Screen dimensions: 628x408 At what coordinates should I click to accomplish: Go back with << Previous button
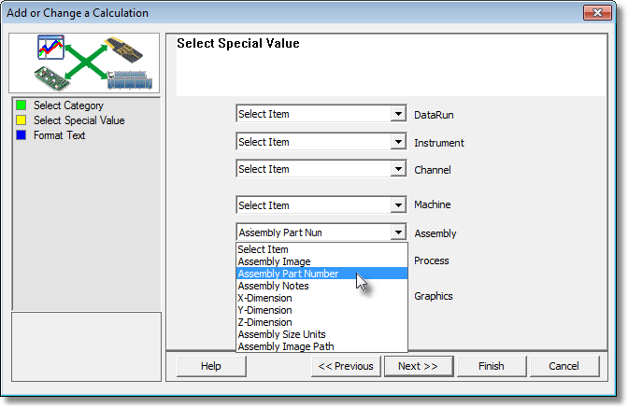click(x=346, y=366)
